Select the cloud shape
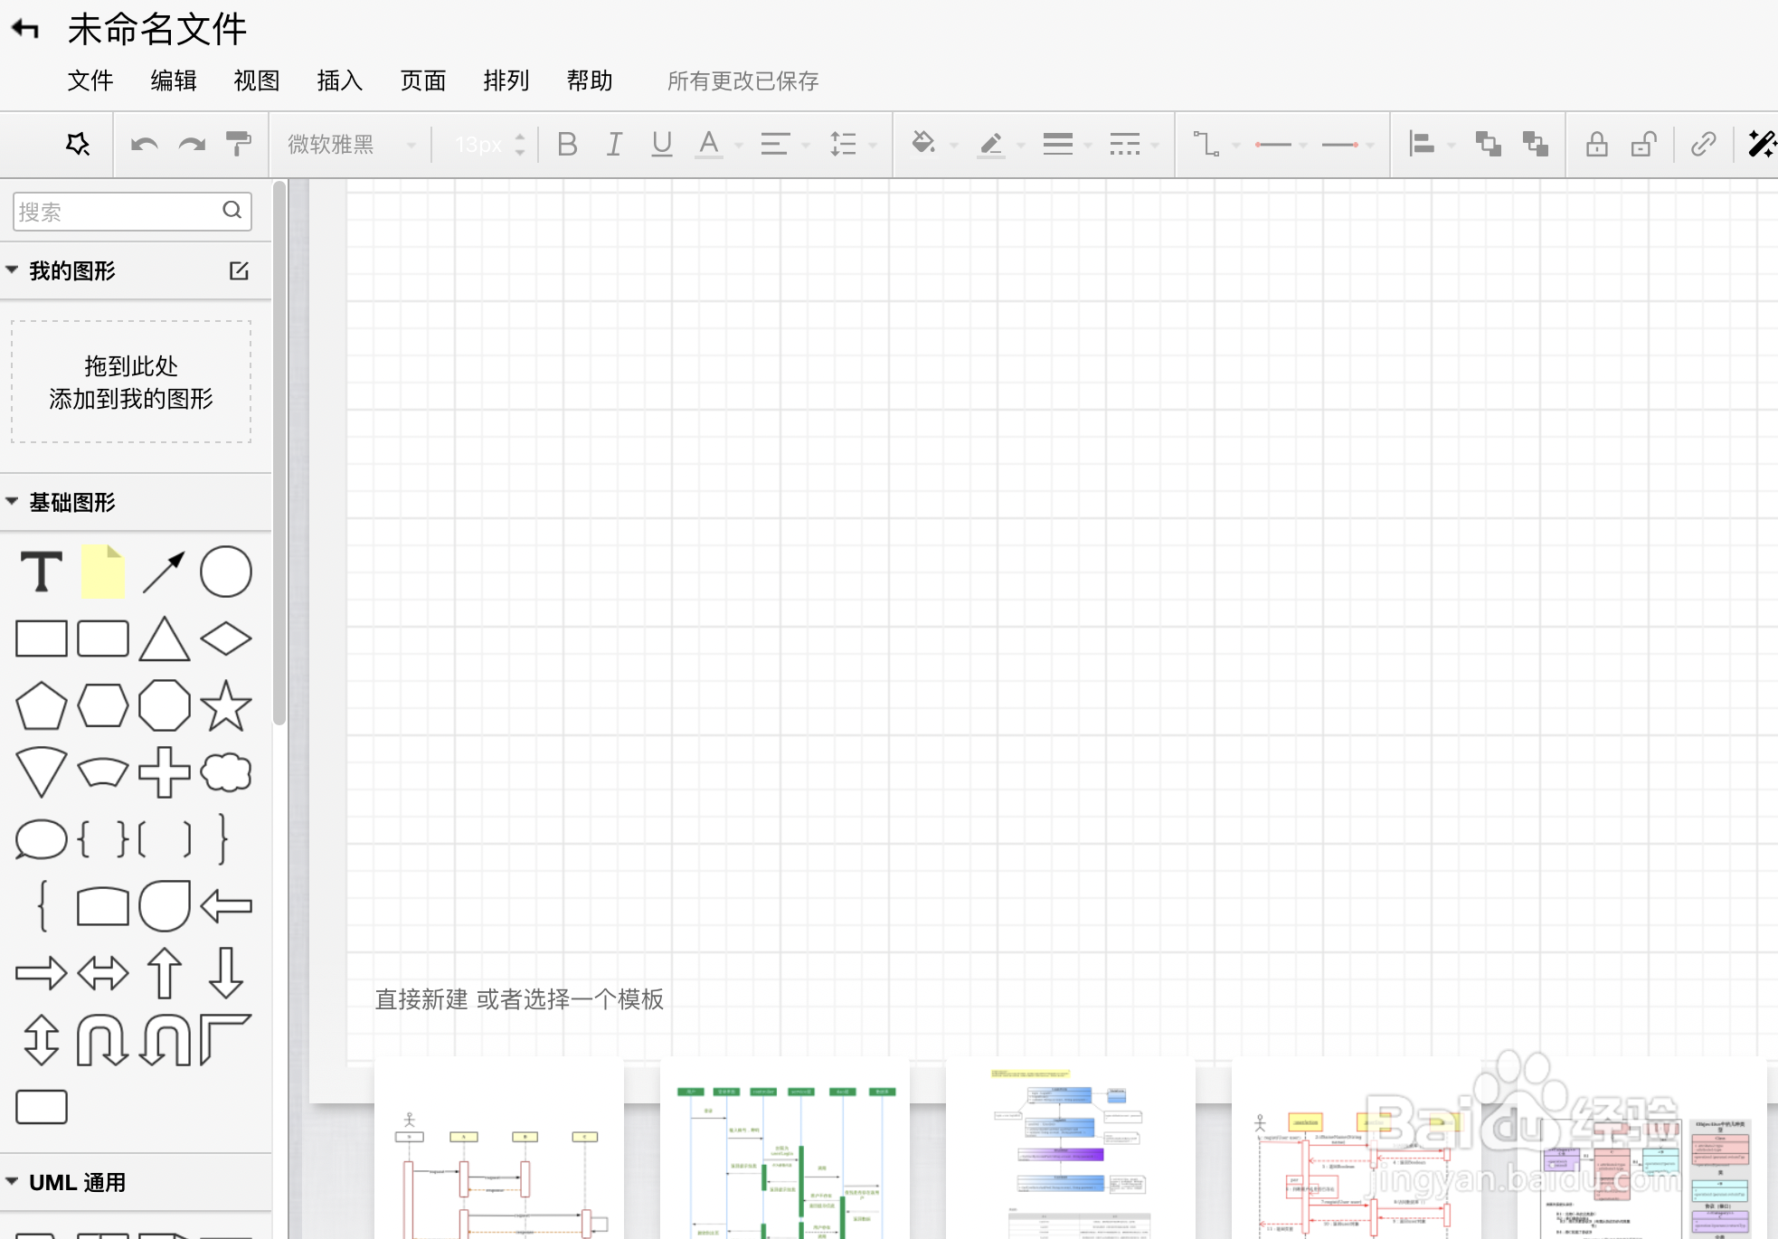Image resolution: width=1778 pixels, height=1239 pixels. 225,773
